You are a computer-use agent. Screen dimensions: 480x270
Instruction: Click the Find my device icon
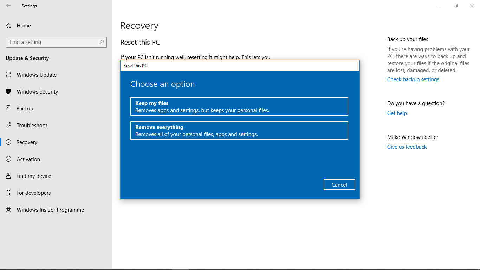[x=9, y=176]
